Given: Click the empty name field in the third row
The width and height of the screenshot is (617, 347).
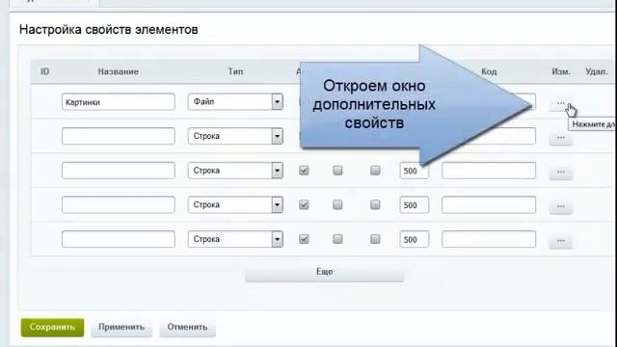Looking at the screenshot, I should (x=119, y=171).
